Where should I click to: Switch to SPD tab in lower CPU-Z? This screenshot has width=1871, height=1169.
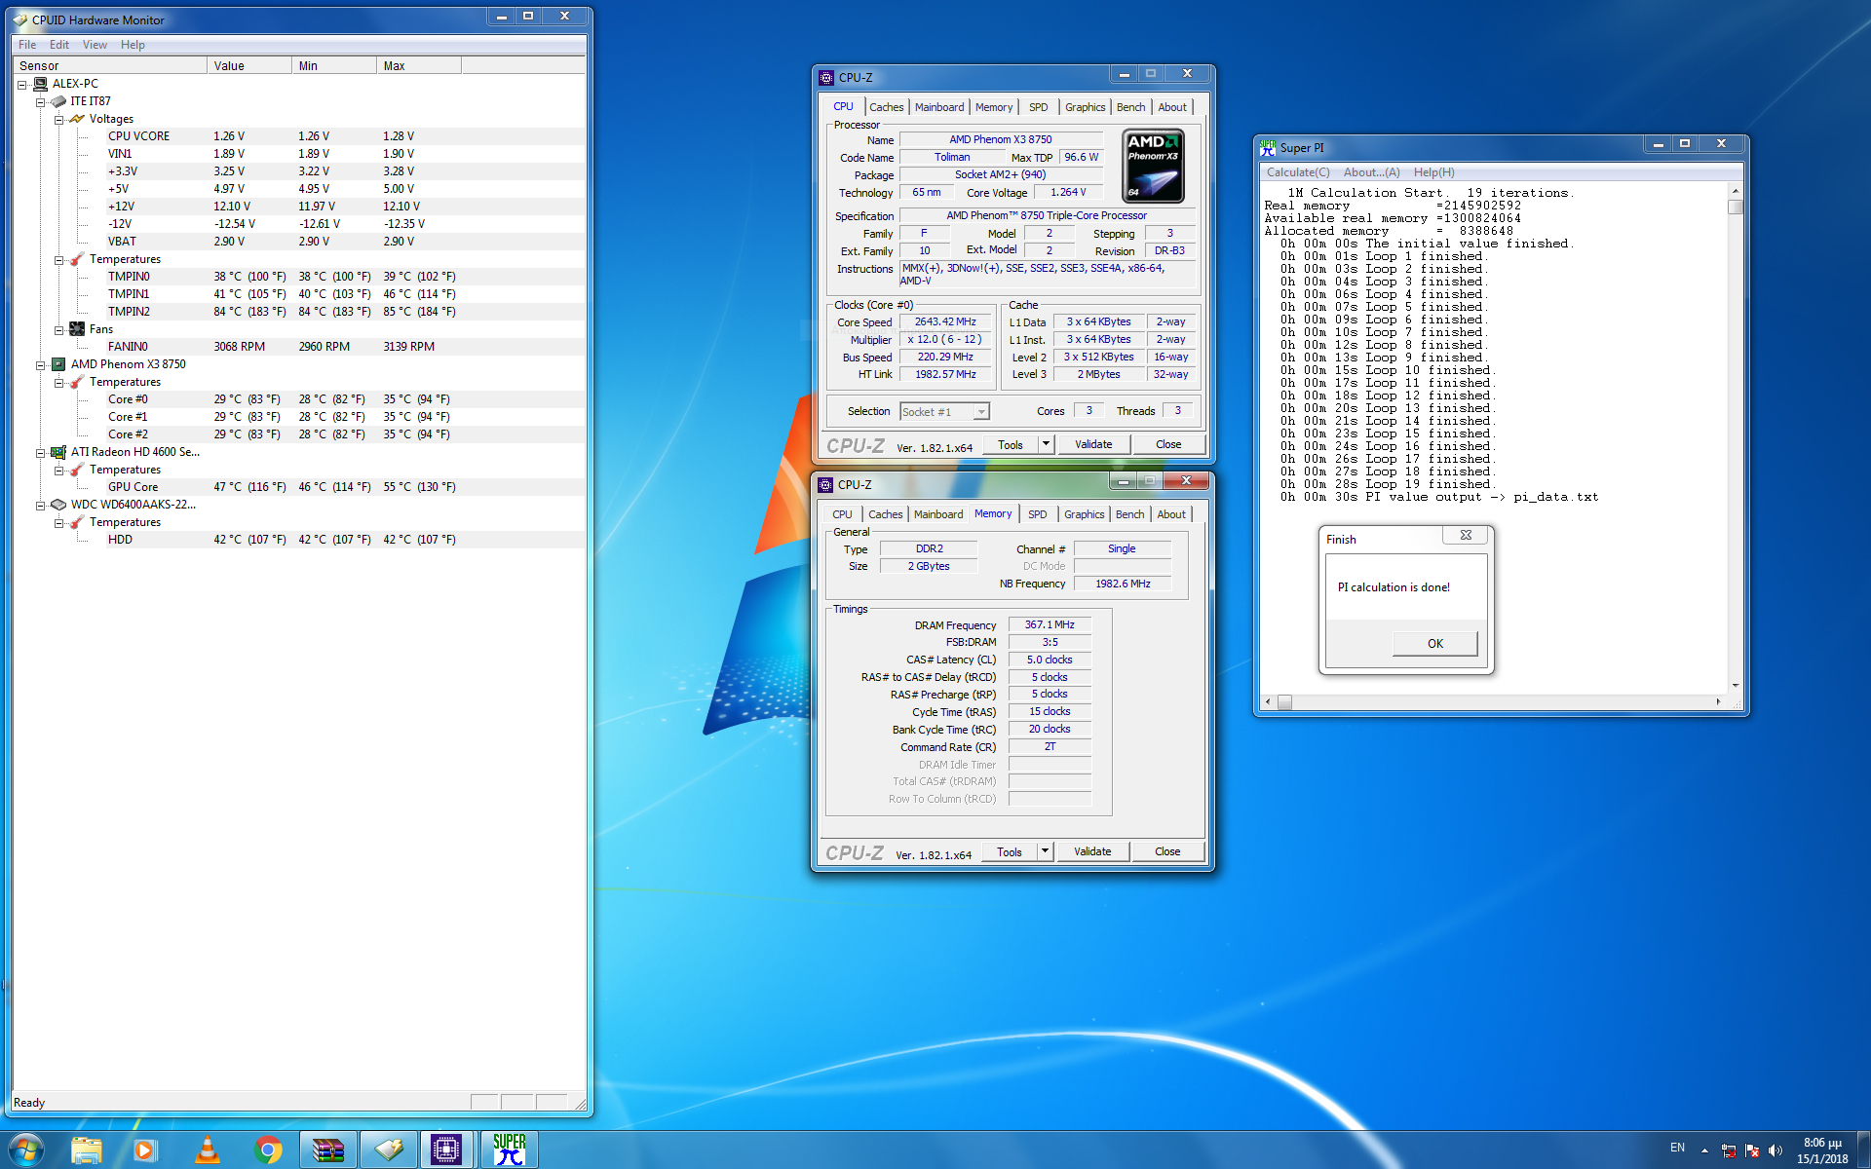(x=1038, y=514)
